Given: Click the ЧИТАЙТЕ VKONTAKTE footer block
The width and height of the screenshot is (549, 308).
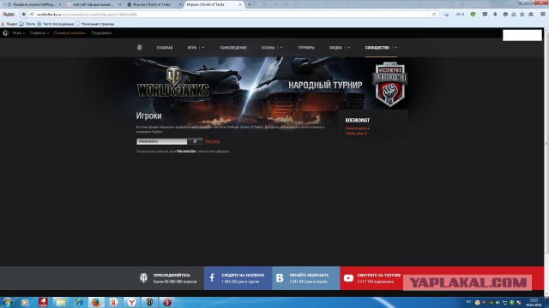Looking at the screenshot, I should pos(305,278).
